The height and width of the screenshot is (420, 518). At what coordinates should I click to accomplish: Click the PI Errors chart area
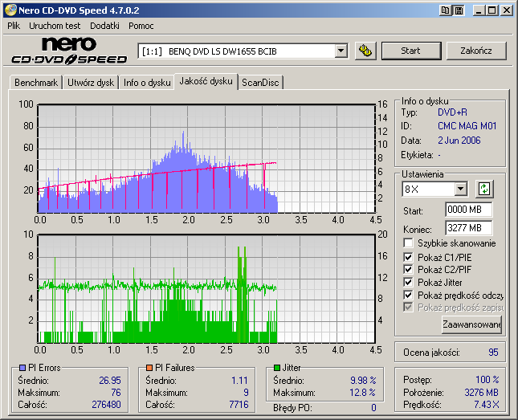[x=206, y=158]
